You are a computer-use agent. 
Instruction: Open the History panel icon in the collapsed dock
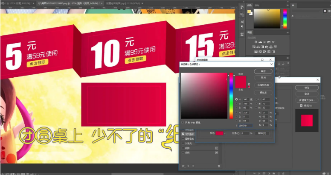tap(242, 7)
